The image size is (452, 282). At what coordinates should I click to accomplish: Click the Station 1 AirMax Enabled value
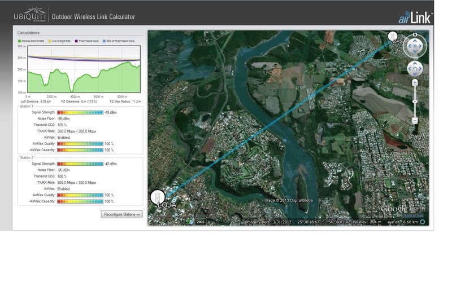click(63, 138)
